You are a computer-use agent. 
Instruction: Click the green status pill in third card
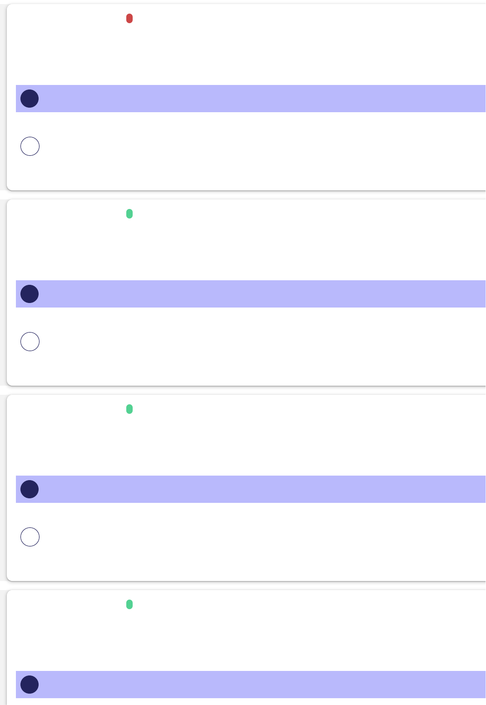[129, 409]
